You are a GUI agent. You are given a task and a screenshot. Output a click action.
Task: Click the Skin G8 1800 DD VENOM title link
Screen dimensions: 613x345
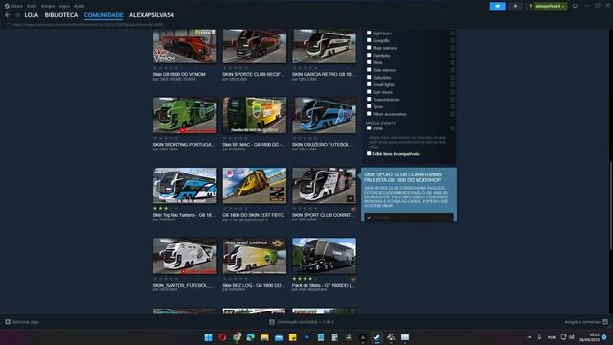(179, 74)
